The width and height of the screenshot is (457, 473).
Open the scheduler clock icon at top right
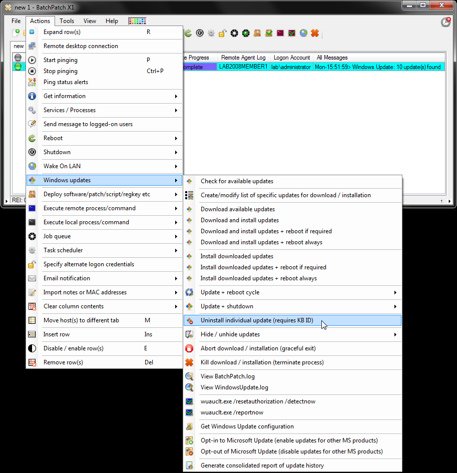point(445,22)
